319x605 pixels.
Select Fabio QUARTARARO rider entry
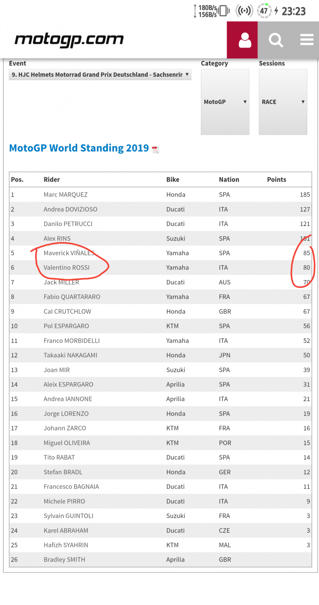72,297
